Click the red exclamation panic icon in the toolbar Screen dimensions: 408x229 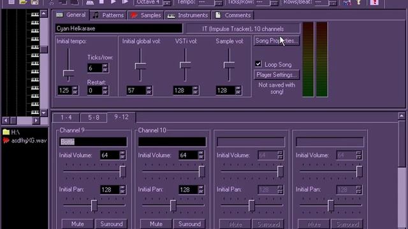[374, 2]
